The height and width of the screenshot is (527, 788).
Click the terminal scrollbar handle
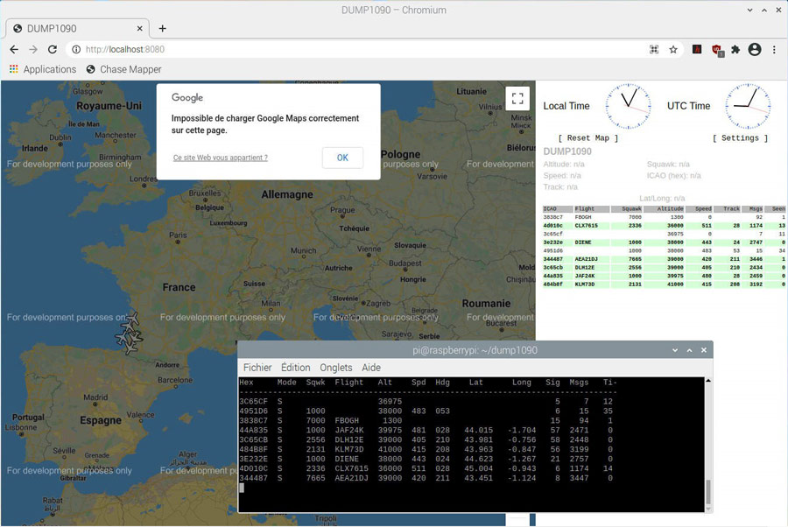point(708,492)
